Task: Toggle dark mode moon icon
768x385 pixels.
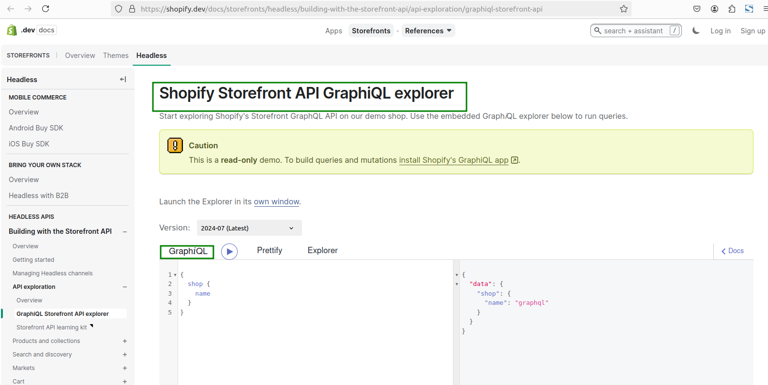Action: click(696, 31)
